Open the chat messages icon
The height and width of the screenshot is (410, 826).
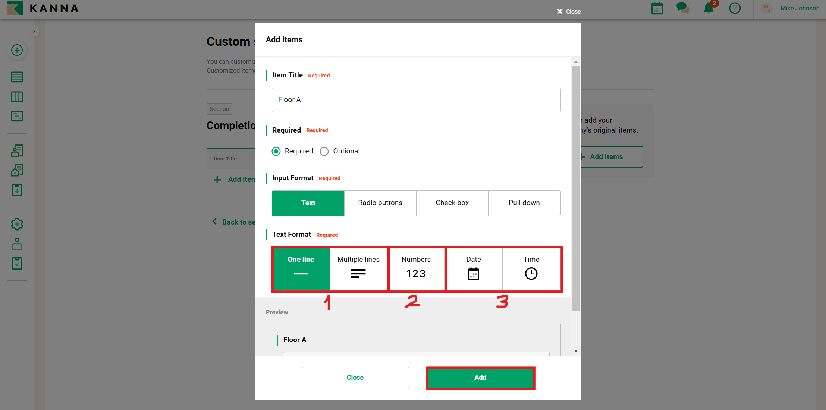682,8
